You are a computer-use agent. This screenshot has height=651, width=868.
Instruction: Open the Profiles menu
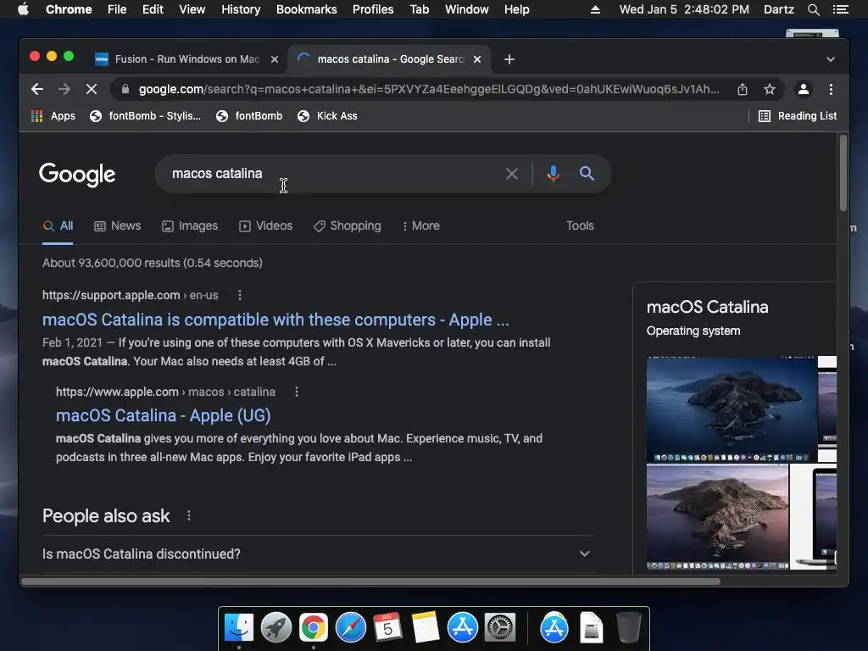(x=373, y=9)
